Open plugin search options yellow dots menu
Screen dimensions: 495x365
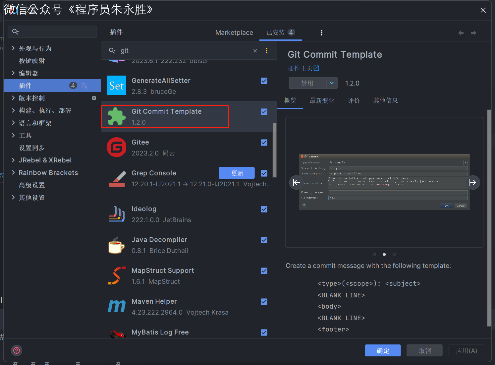coord(267,51)
